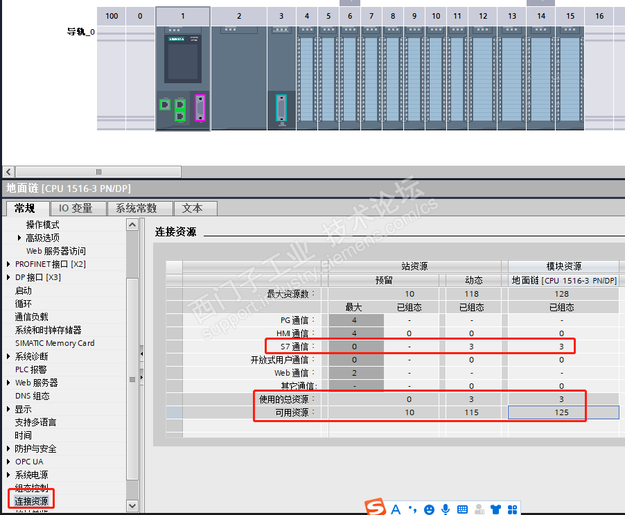Collapse the tree panel with the left splitter arrow

click(x=141, y=354)
